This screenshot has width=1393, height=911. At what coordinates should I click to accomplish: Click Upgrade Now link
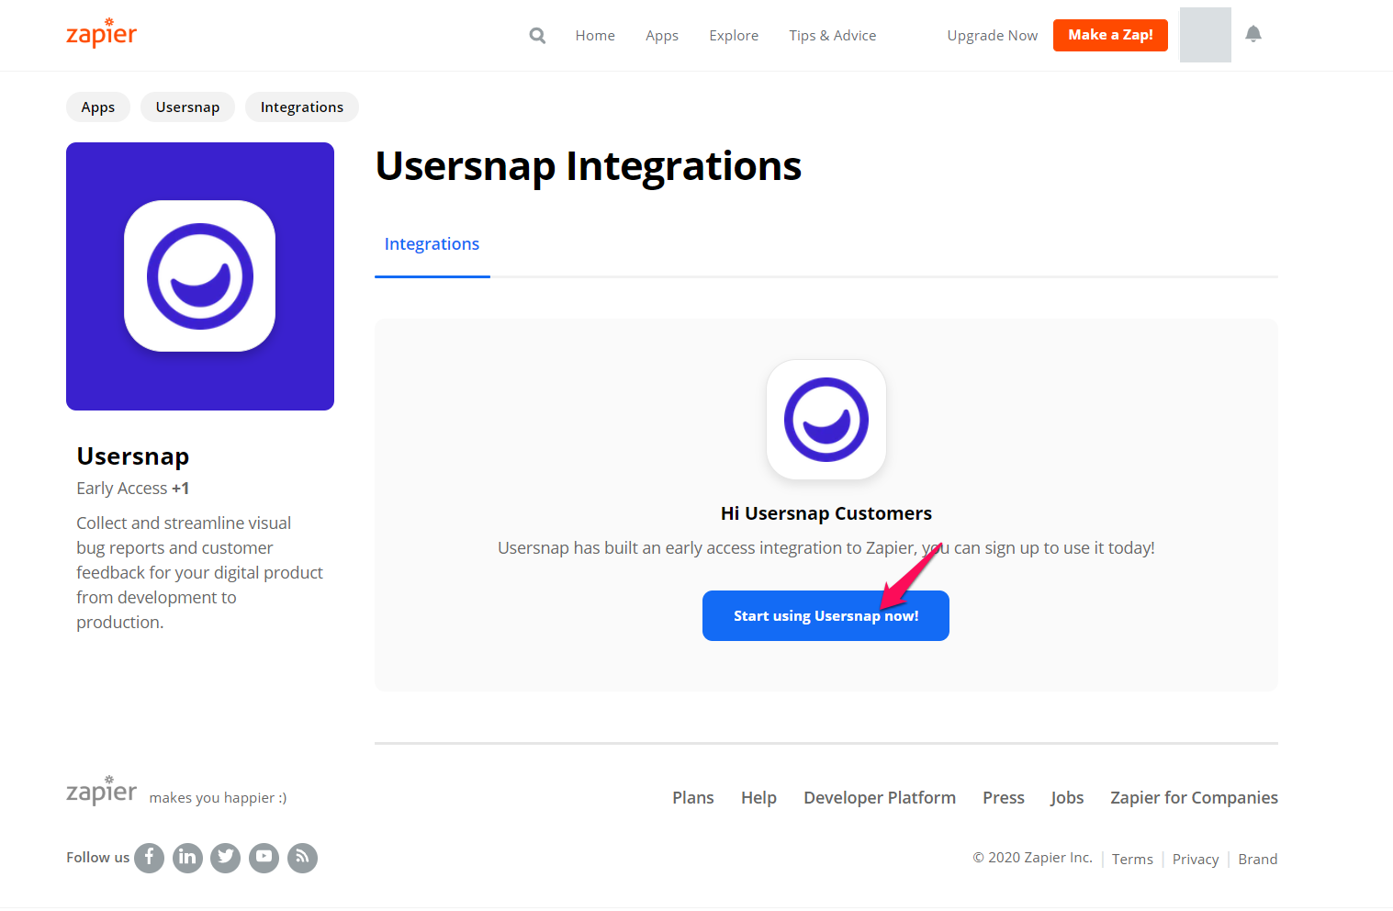tap(993, 36)
